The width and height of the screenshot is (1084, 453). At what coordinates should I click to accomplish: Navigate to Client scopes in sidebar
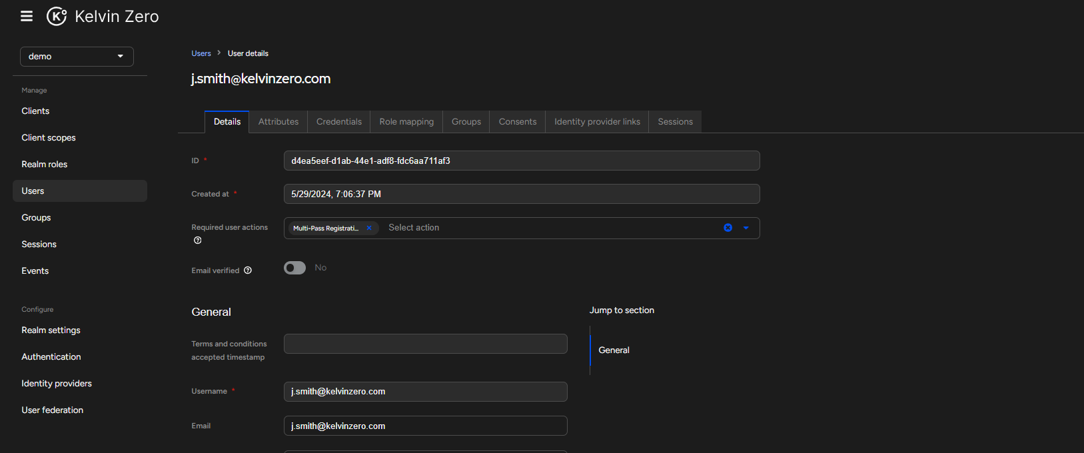(x=49, y=138)
